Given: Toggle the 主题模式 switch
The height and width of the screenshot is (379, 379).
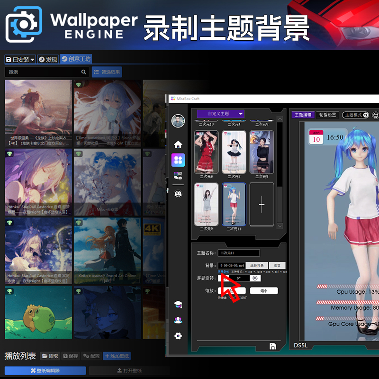Looking at the screenshot, I should (356, 115).
